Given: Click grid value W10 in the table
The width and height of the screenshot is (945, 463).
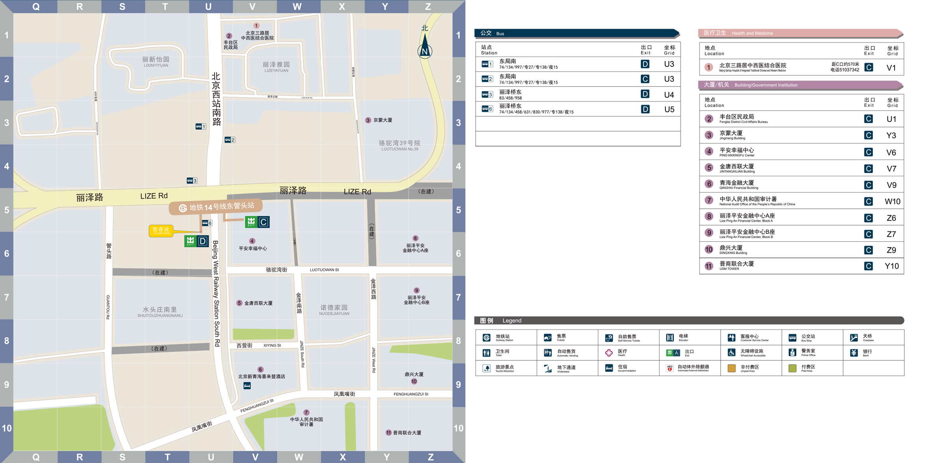Looking at the screenshot, I should pyautogui.click(x=892, y=201).
